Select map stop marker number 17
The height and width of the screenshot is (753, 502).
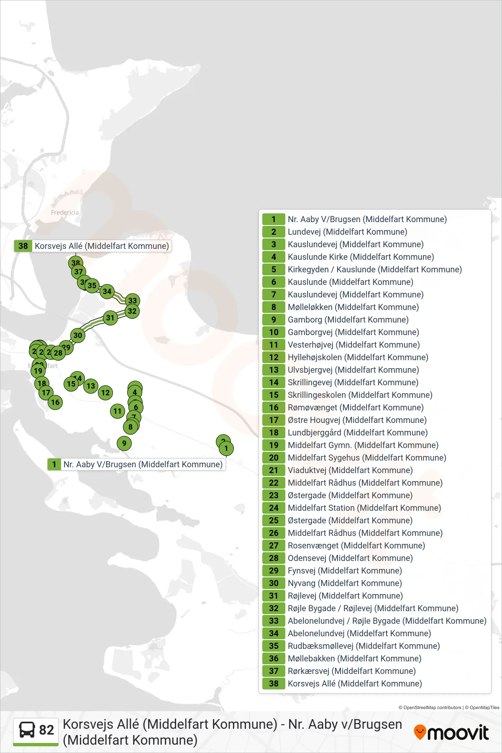point(46,392)
